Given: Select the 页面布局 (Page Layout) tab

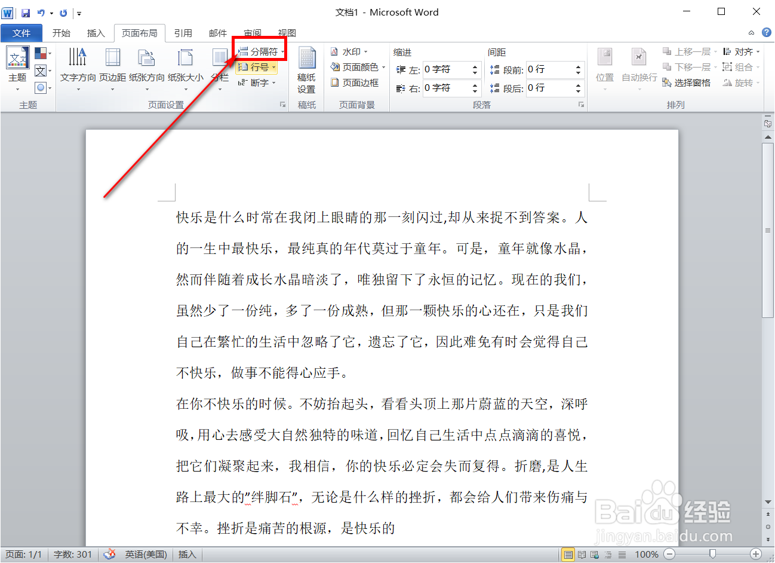Looking at the screenshot, I should click(140, 33).
